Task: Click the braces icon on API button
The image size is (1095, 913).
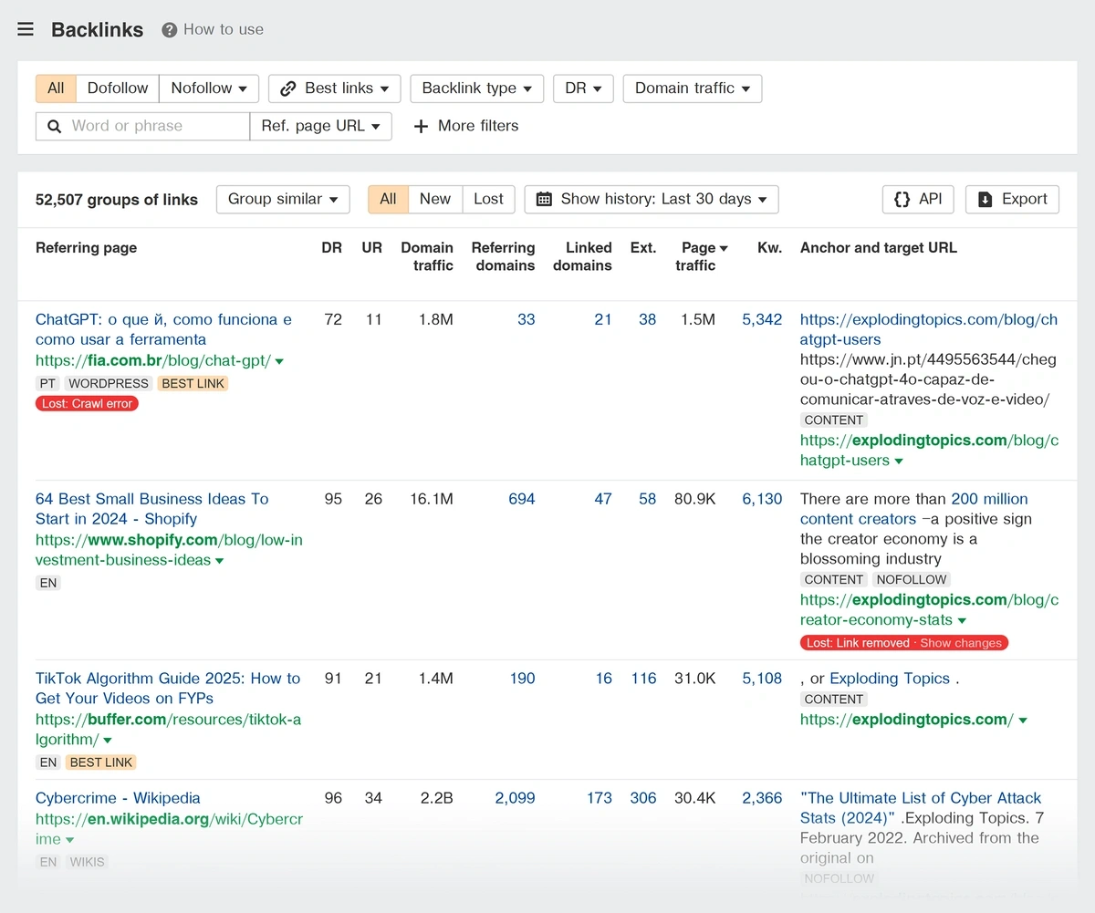Action: pos(902,199)
